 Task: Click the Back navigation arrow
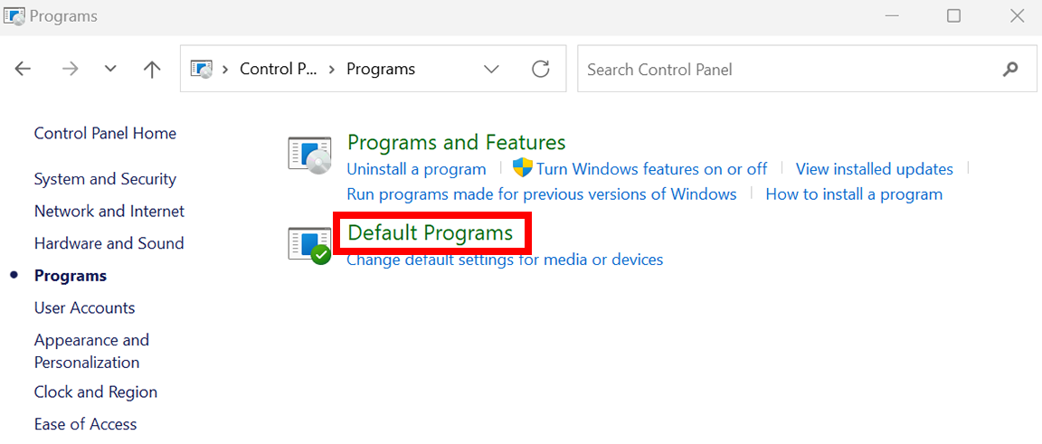[x=24, y=69]
